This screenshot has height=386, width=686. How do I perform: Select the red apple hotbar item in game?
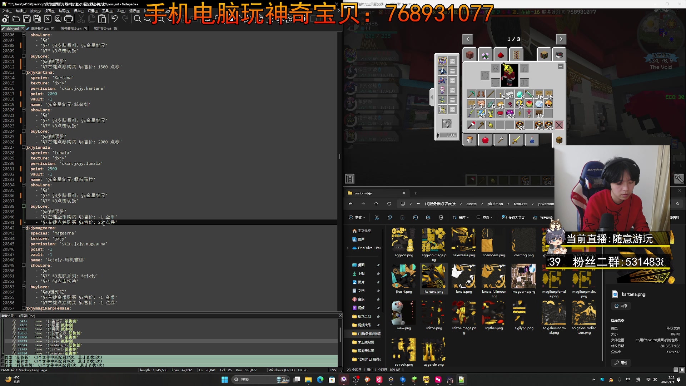pyautogui.click(x=485, y=140)
